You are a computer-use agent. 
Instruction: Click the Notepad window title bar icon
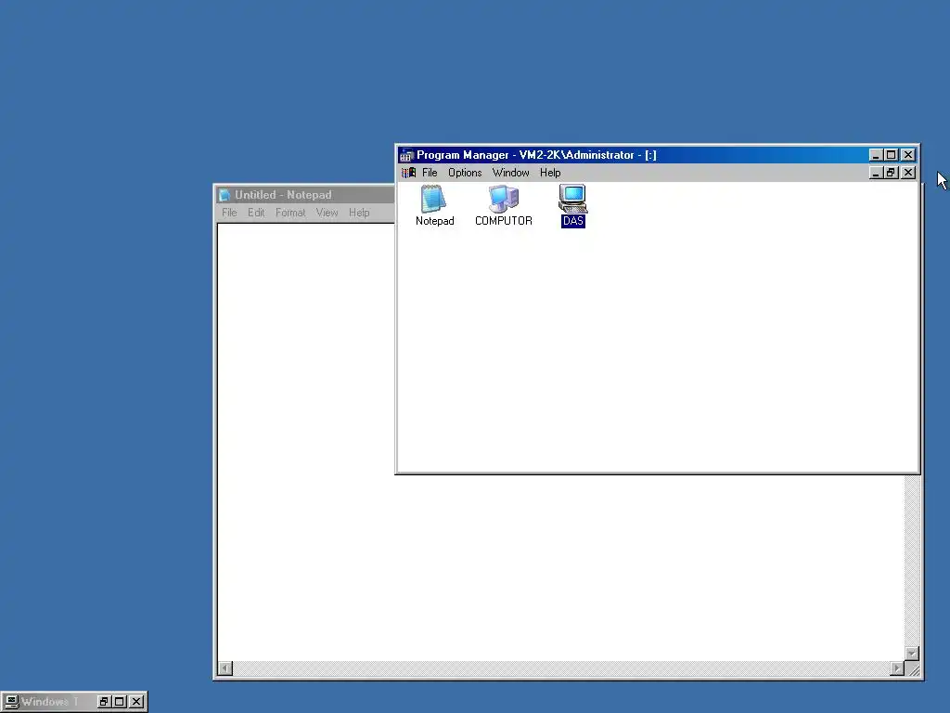225,195
